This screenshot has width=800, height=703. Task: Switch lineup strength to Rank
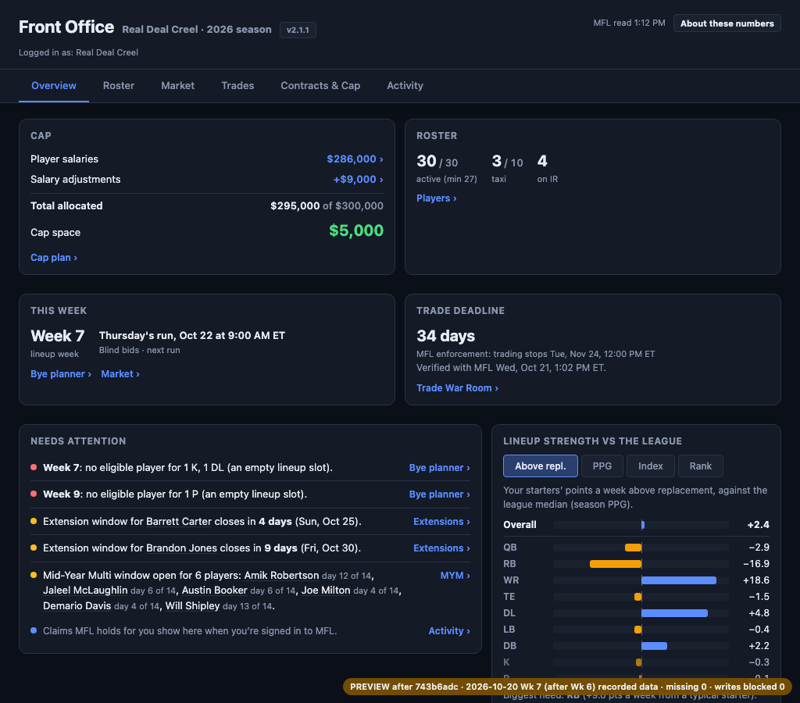pos(701,466)
